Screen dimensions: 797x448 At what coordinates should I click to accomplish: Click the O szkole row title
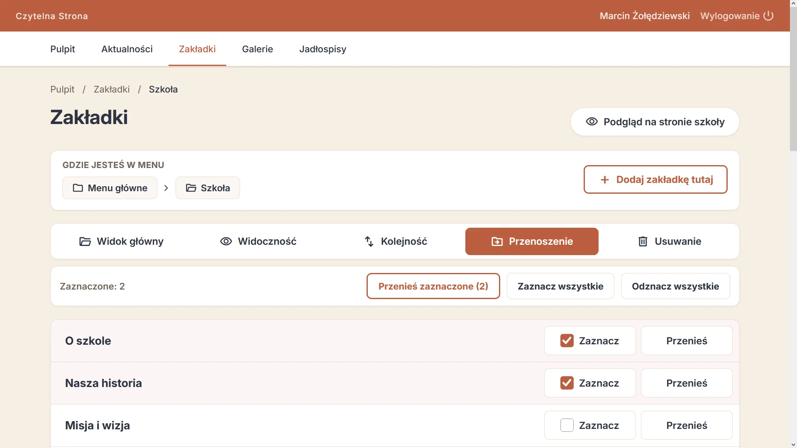coord(88,341)
